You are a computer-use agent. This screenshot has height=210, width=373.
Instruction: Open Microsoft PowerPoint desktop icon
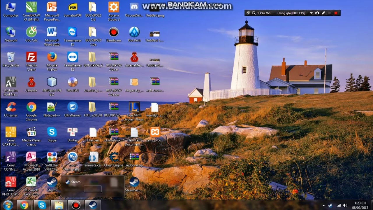52,11
